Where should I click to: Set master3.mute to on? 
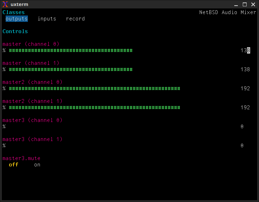[37, 165]
